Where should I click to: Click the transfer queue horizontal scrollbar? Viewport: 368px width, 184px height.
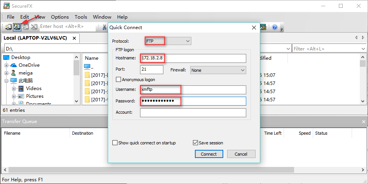pos(151,170)
